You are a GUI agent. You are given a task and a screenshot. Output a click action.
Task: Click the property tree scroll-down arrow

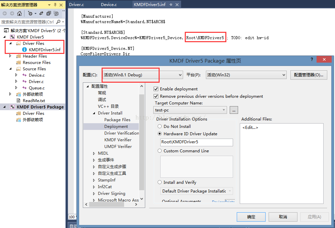point(142,199)
